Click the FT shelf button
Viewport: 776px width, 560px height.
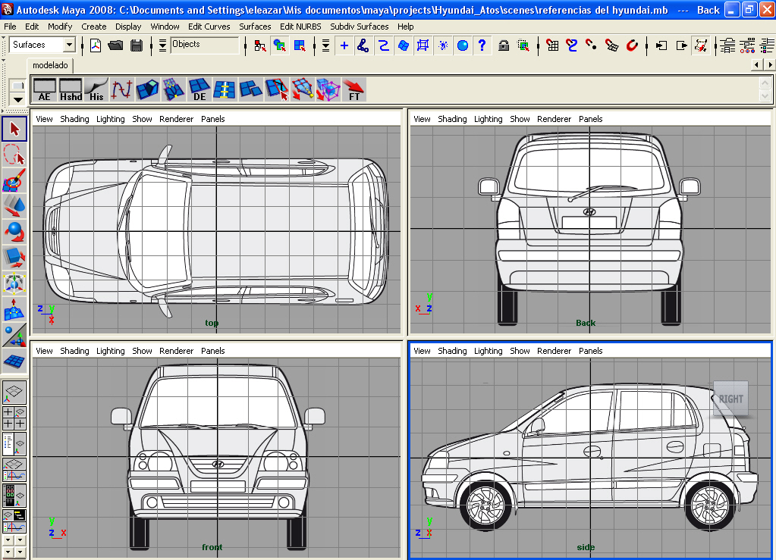353,89
